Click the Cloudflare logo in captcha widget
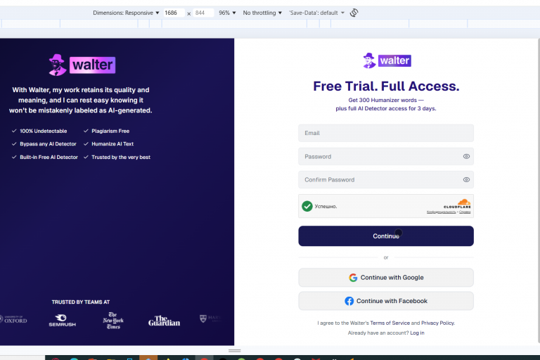Screen dimensions: 540x360 tap(458, 204)
